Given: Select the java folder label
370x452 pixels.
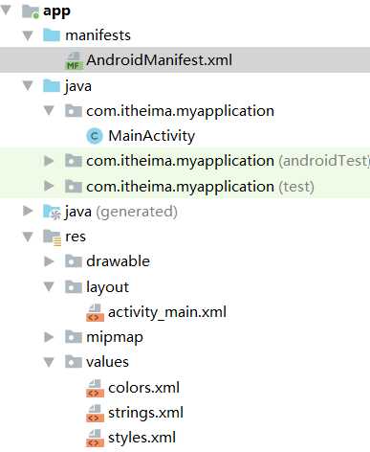Looking at the screenshot, I should tap(78, 86).
